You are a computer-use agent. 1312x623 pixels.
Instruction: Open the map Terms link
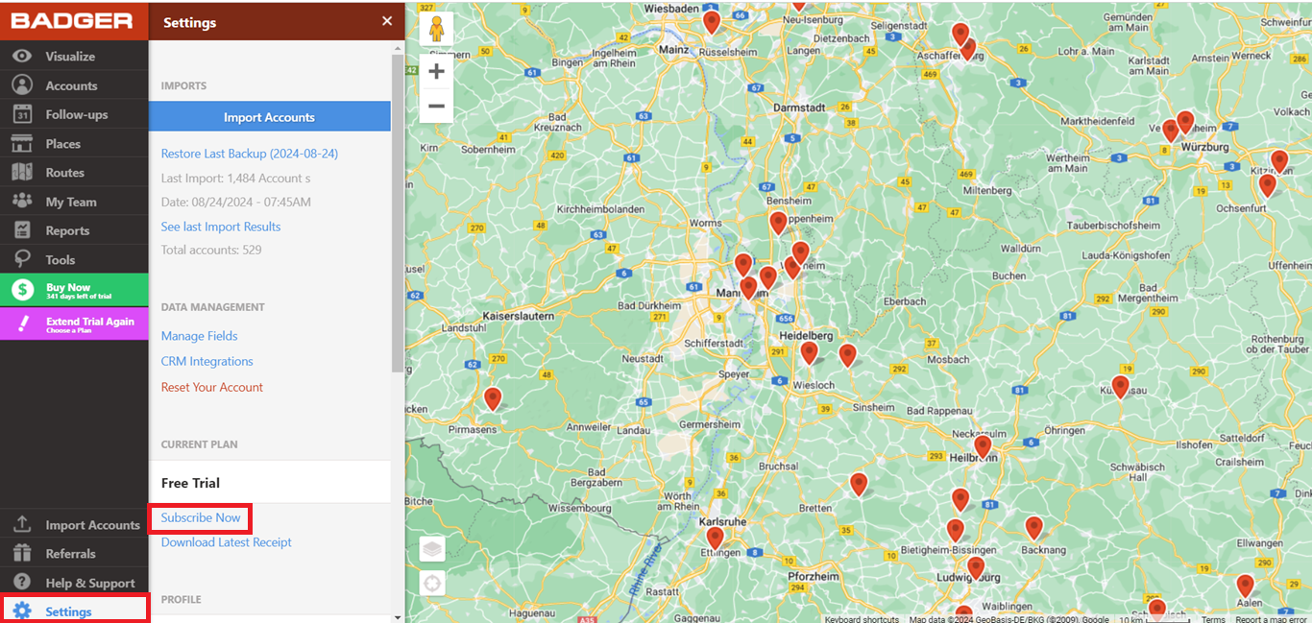click(x=1213, y=619)
